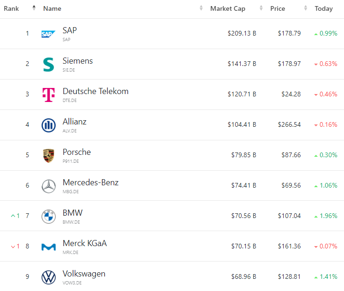Viewport: 344px width, 291px height.
Task: Click the Porsche crest logo
Action: point(48,155)
